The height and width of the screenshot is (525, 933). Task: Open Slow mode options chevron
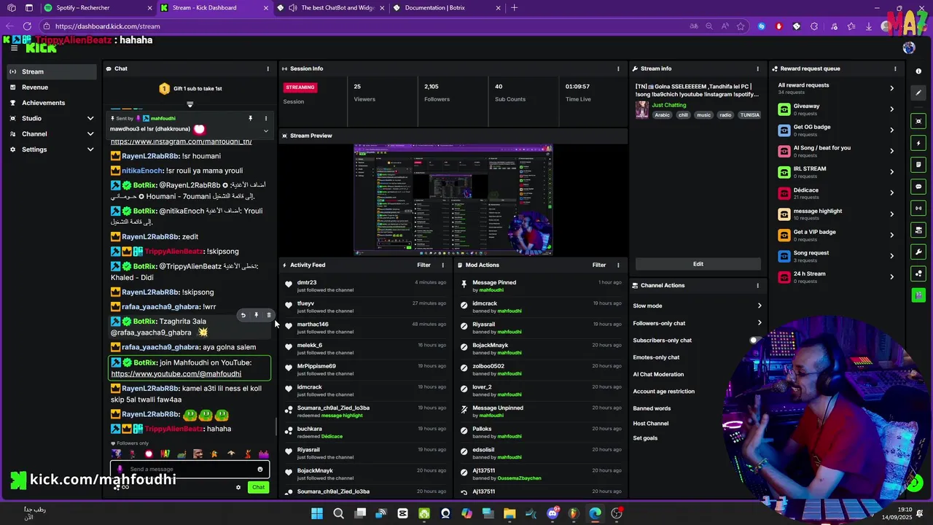[759, 306]
